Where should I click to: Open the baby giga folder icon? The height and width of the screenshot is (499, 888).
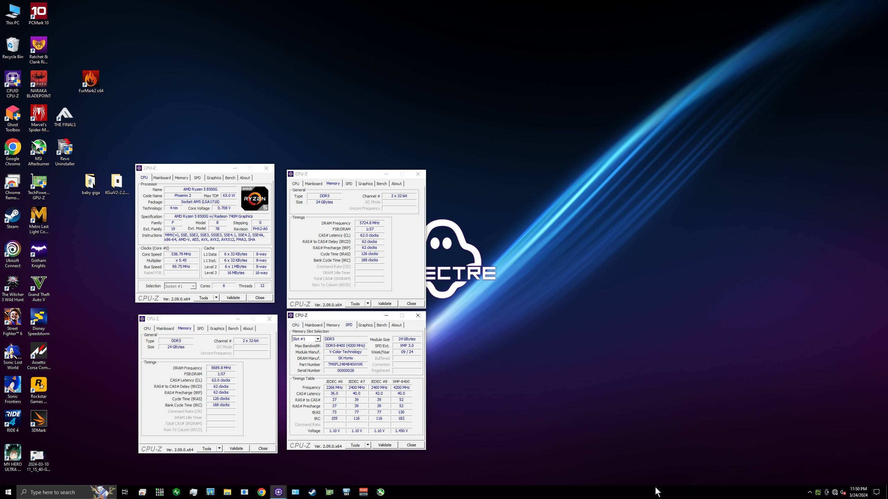click(91, 184)
